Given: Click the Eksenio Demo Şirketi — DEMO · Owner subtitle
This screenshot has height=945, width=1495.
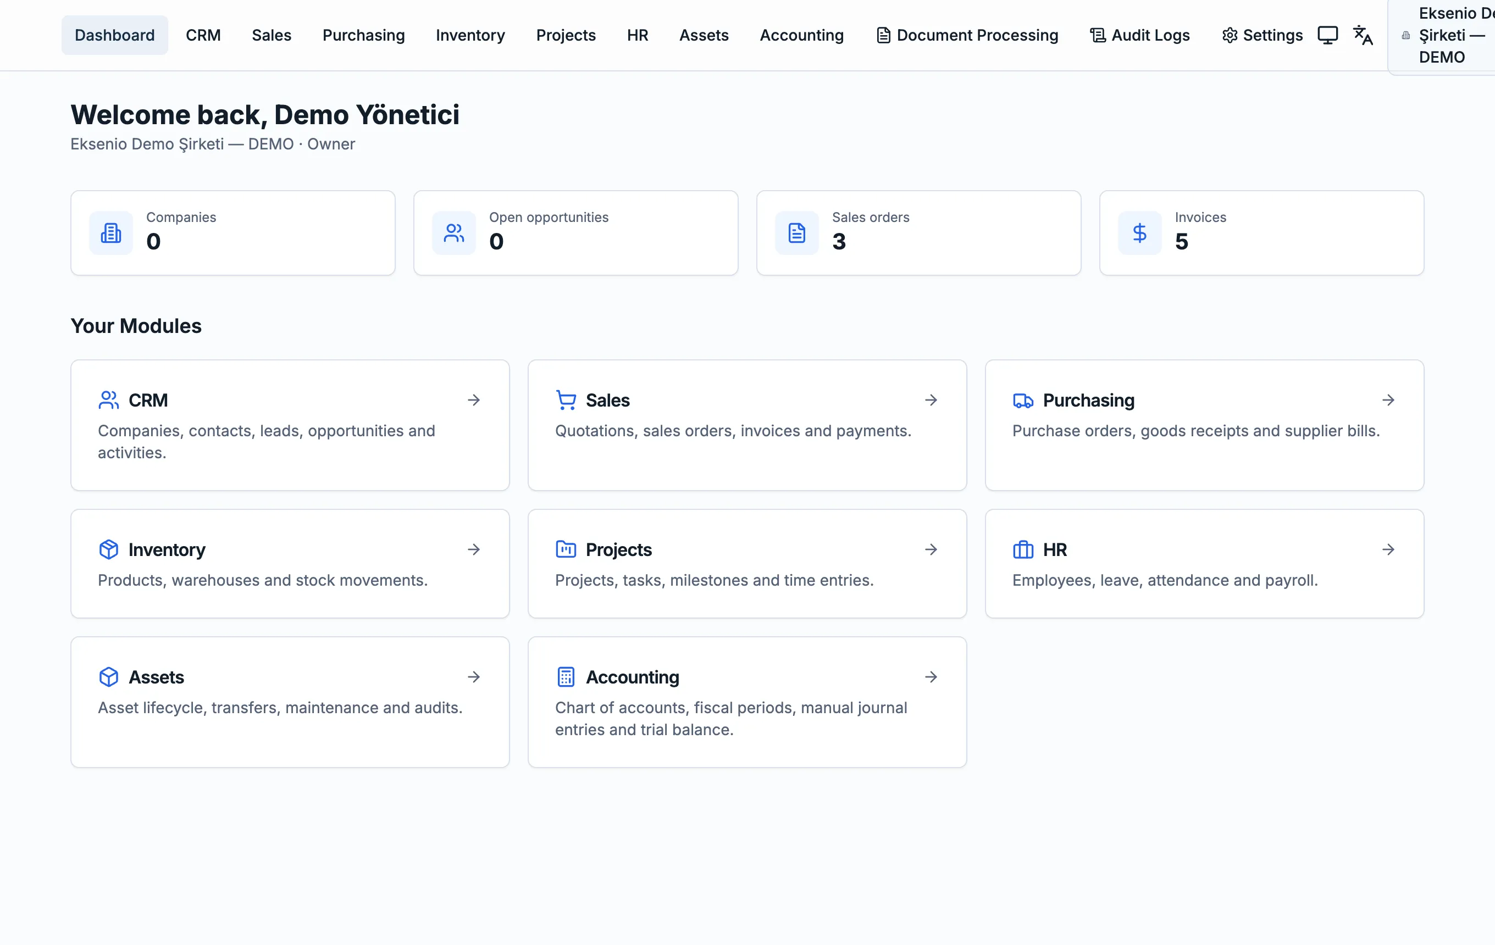Looking at the screenshot, I should click(213, 144).
